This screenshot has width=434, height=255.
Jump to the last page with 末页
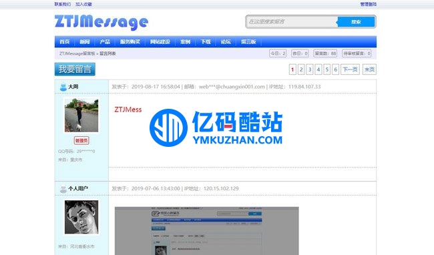coord(369,69)
